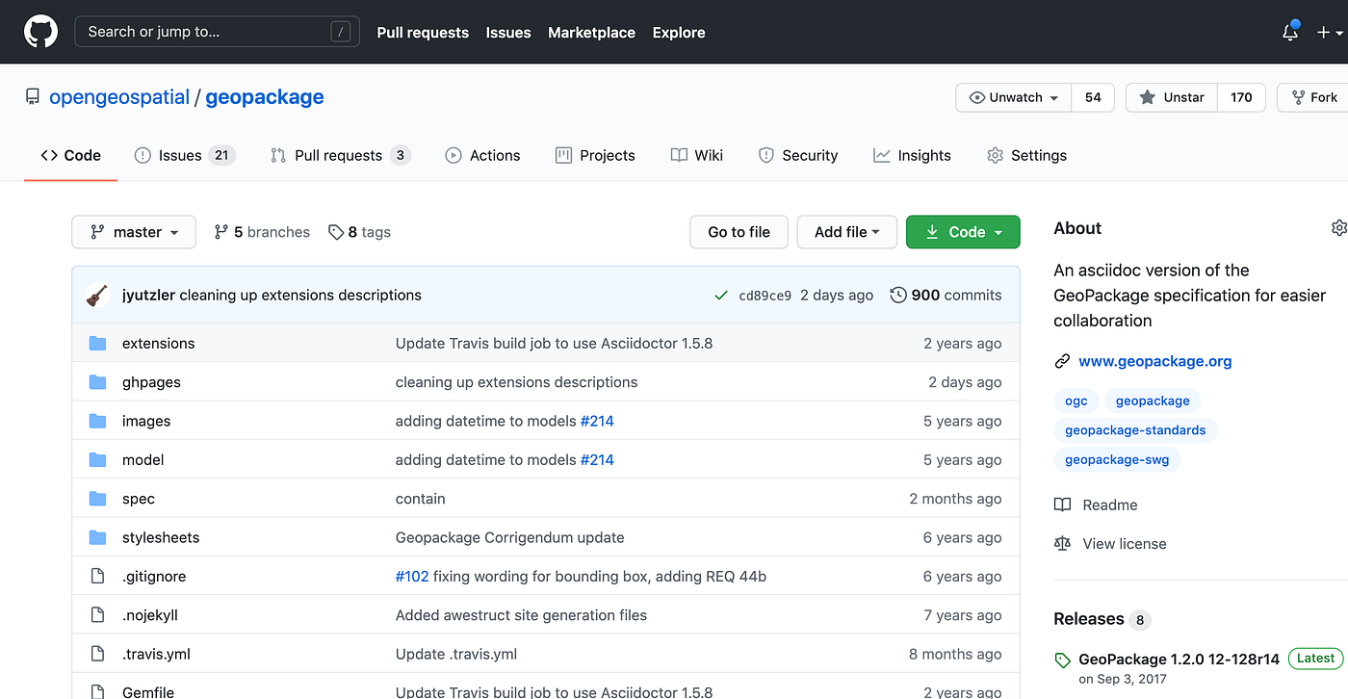Click the license scale icon

(x=1062, y=544)
